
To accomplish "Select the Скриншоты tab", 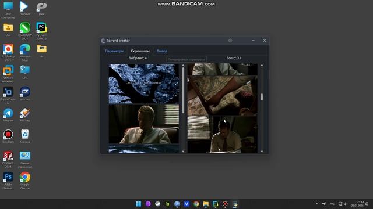I will pyautogui.click(x=140, y=51).
